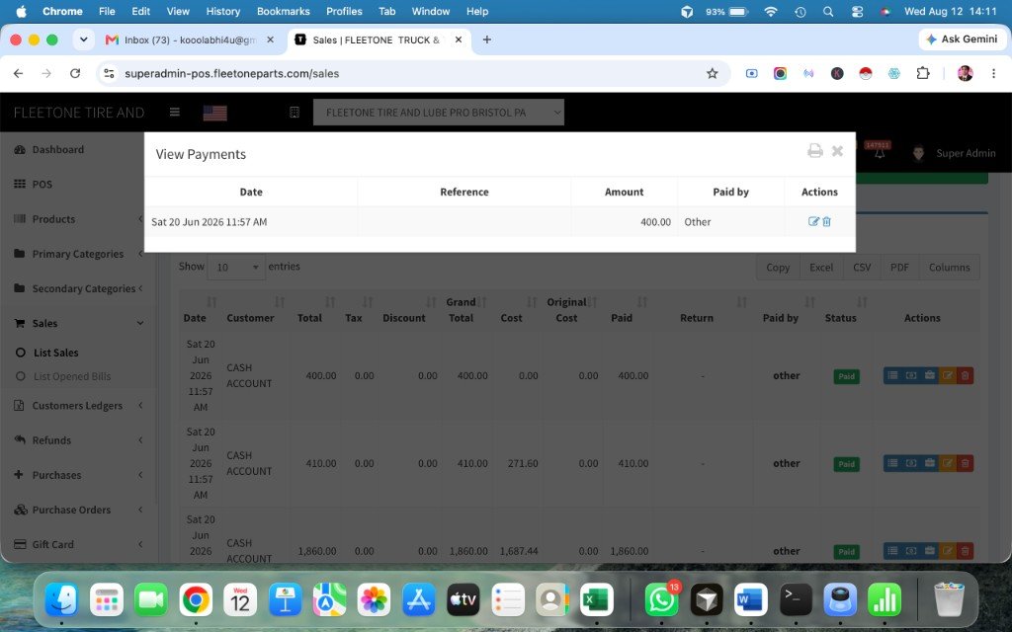
Task: Open Bookmarks menu in menu bar
Action: 283,11
